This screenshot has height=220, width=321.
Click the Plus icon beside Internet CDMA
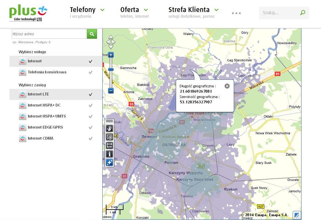click(22, 138)
